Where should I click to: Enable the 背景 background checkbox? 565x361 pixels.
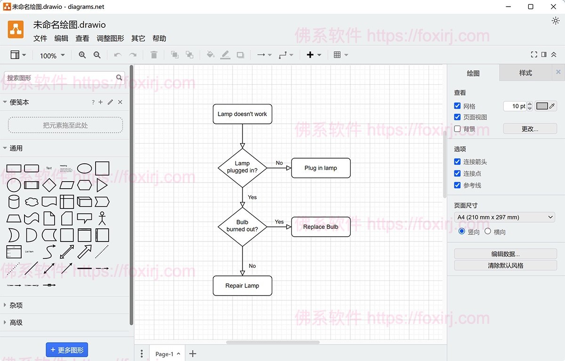(457, 128)
